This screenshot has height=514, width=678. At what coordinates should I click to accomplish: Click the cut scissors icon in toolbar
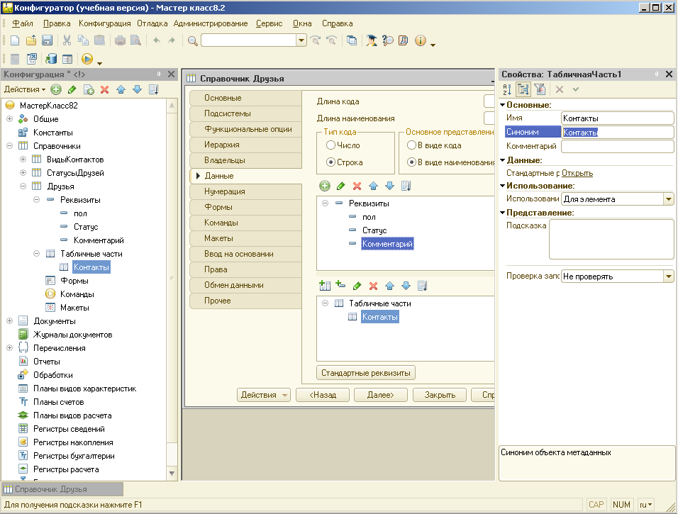click(67, 40)
